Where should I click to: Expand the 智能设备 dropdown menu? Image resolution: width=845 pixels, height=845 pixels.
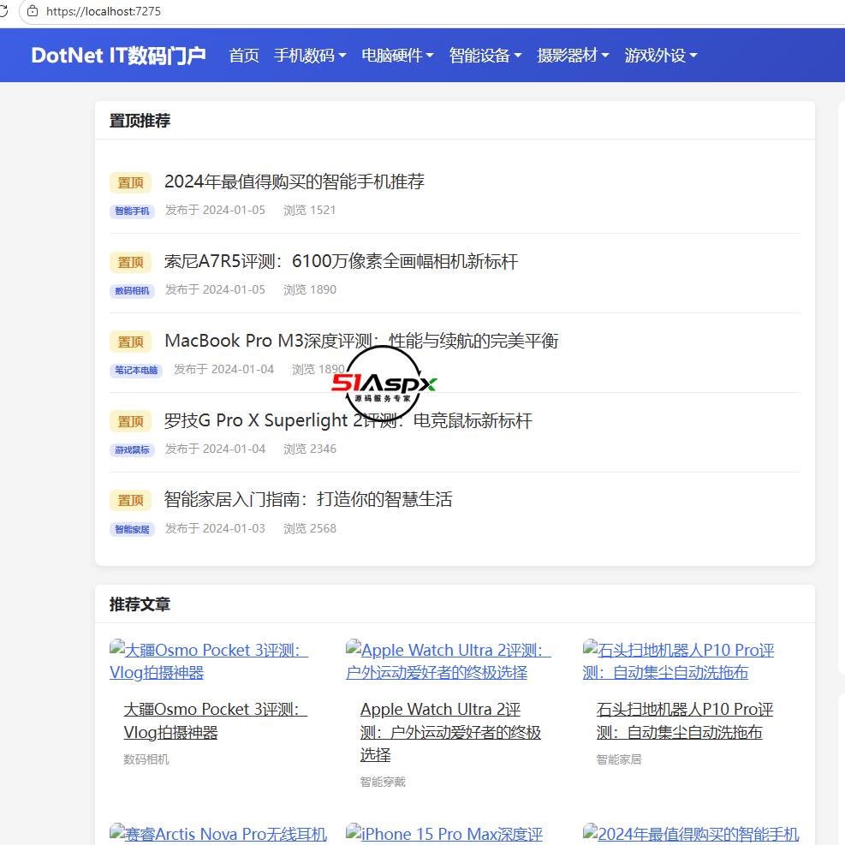click(485, 56)
